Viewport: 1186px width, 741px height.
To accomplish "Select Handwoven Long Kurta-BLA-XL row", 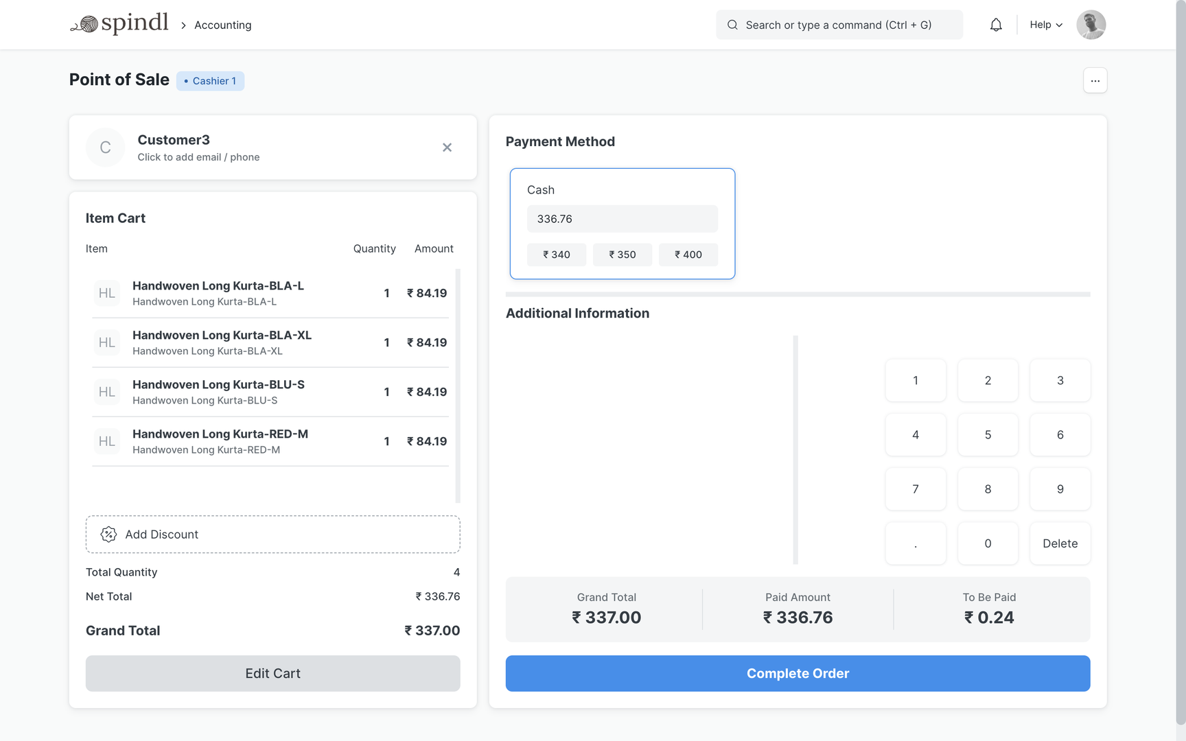I will pyautogui.click(x=270, y=342).
